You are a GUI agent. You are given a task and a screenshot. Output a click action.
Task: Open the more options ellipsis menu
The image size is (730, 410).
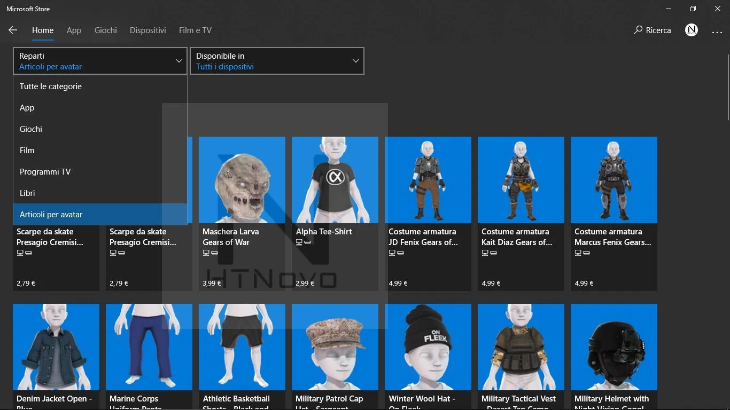pos(717,32)
